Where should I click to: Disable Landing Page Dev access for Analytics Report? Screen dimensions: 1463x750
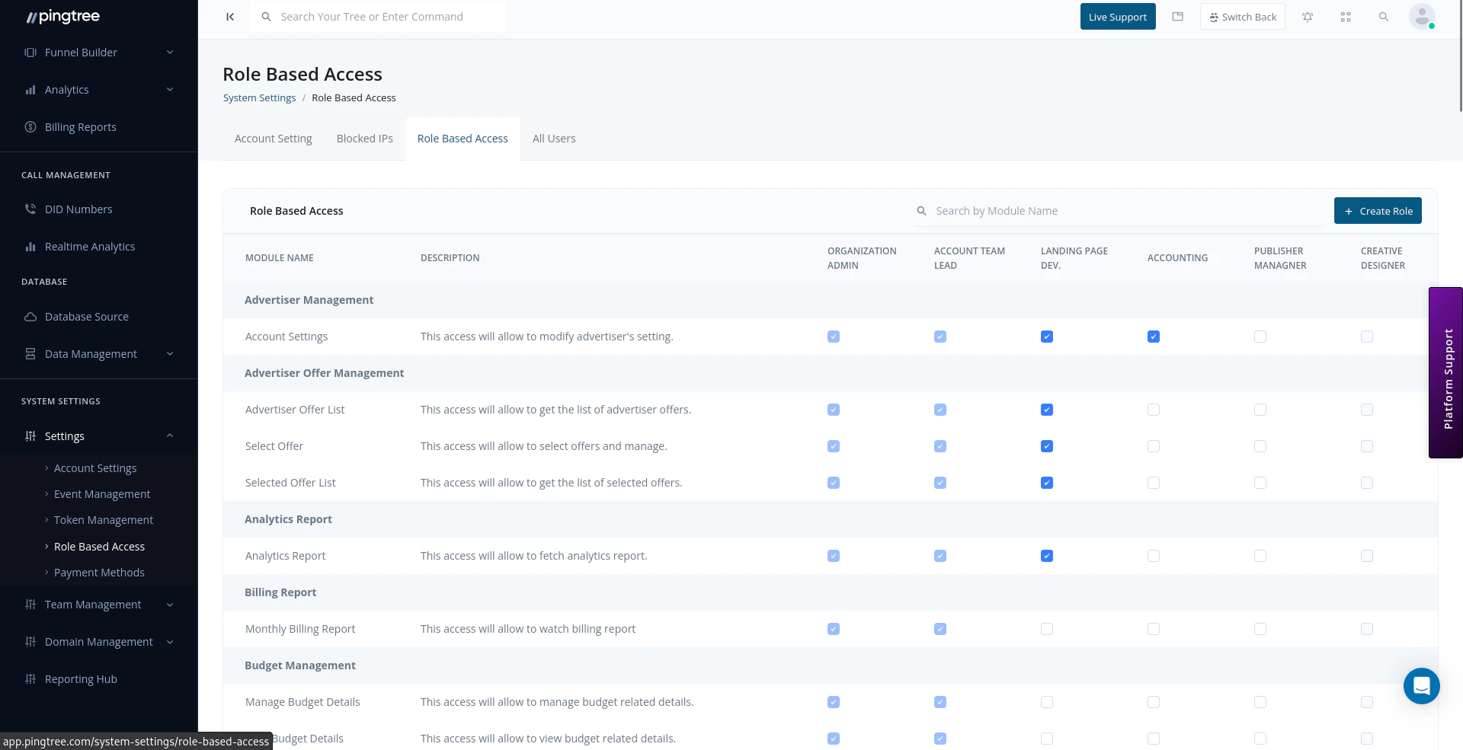1046,556
